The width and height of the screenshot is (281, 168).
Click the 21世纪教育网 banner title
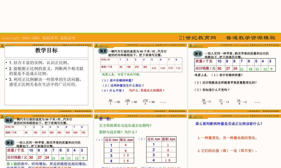pos(197,38)
